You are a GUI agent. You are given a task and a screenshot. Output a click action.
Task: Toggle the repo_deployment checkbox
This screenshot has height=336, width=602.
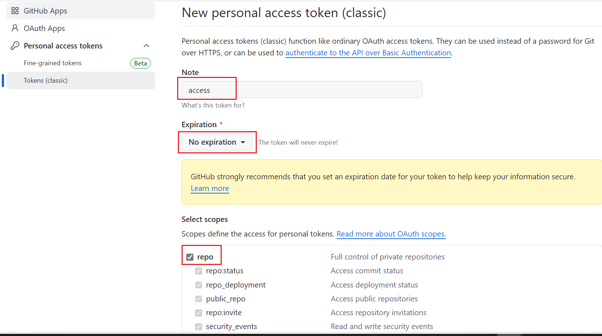199,285
